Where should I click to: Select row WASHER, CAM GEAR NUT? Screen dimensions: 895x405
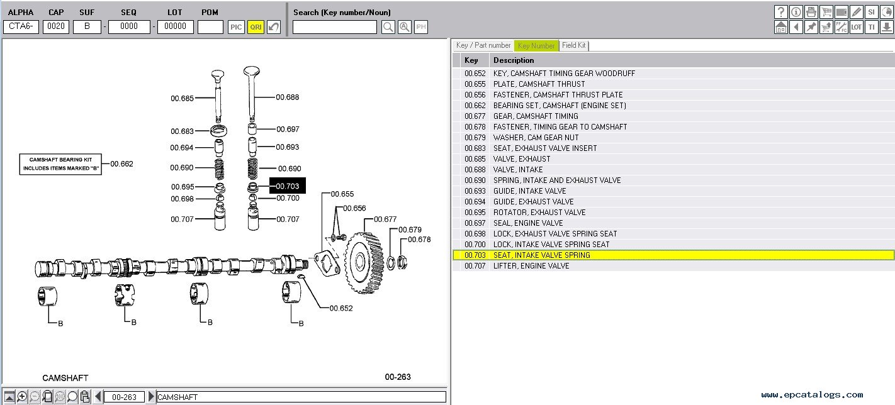pyautogui.click(x=673, y=138)
